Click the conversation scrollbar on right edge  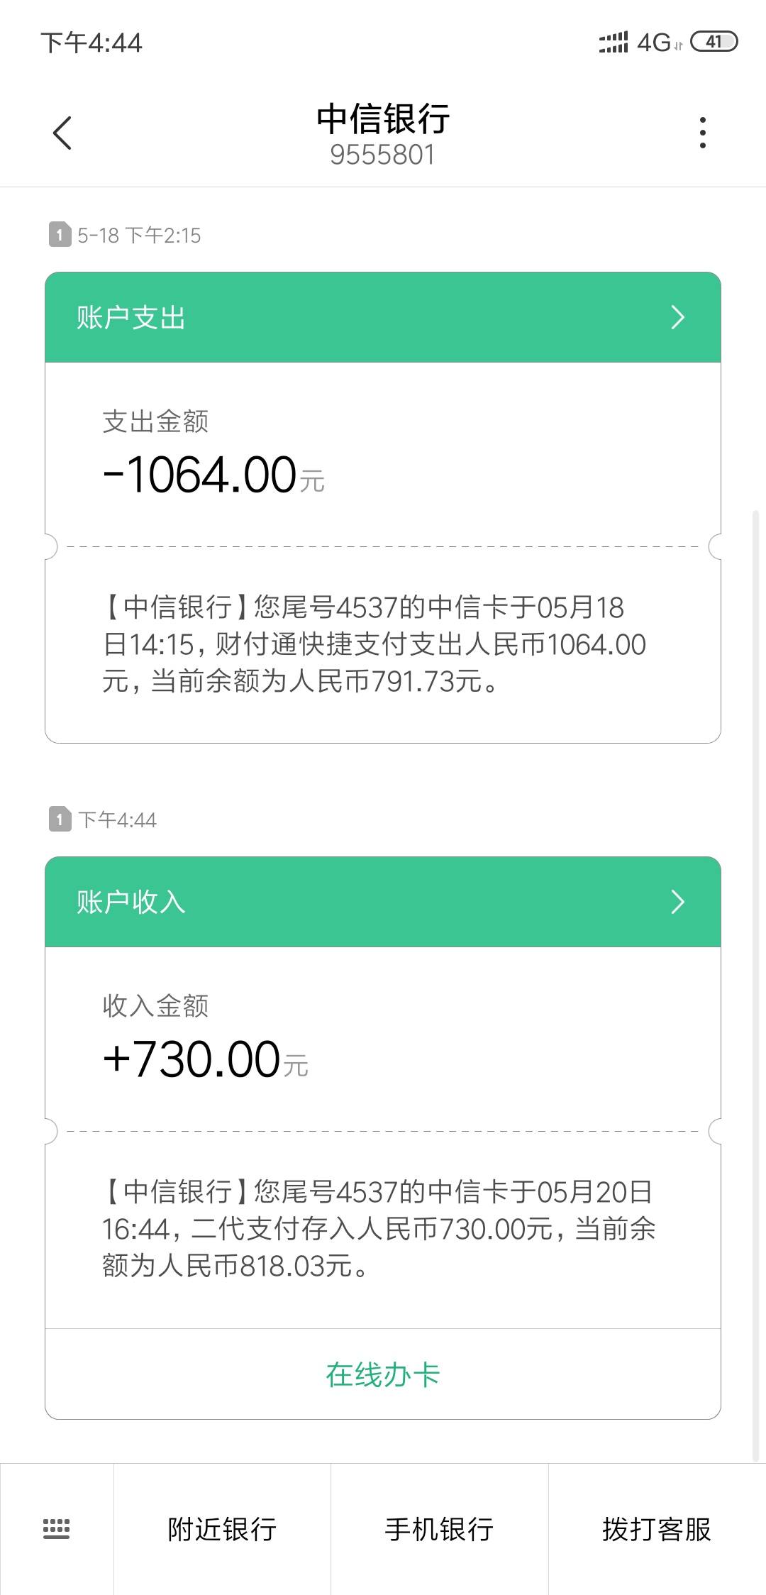pyautogui.click(x=756, y=985)
